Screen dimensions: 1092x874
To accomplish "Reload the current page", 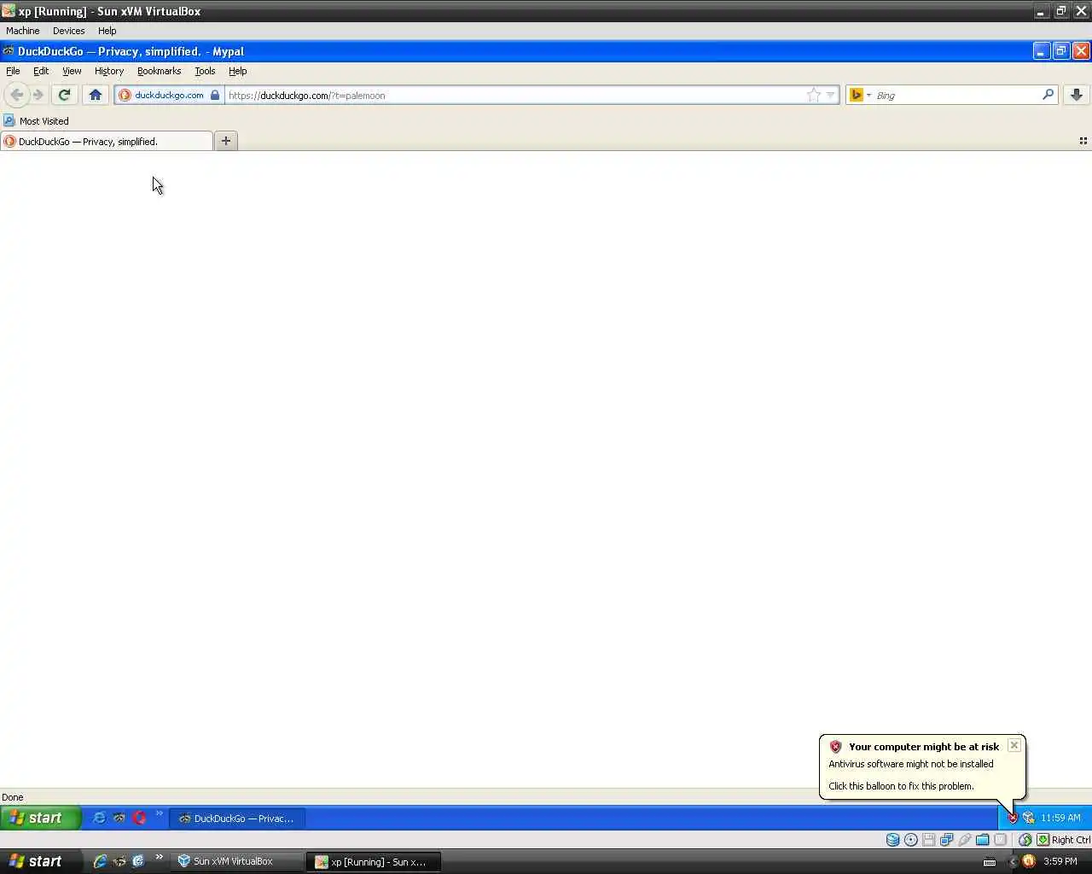I will point(64,95).
